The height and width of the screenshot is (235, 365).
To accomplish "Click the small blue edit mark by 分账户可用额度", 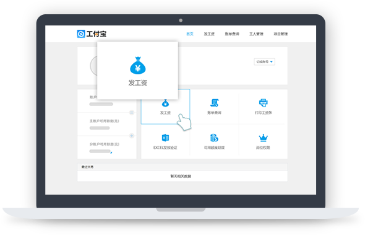I will pos(111,153).
